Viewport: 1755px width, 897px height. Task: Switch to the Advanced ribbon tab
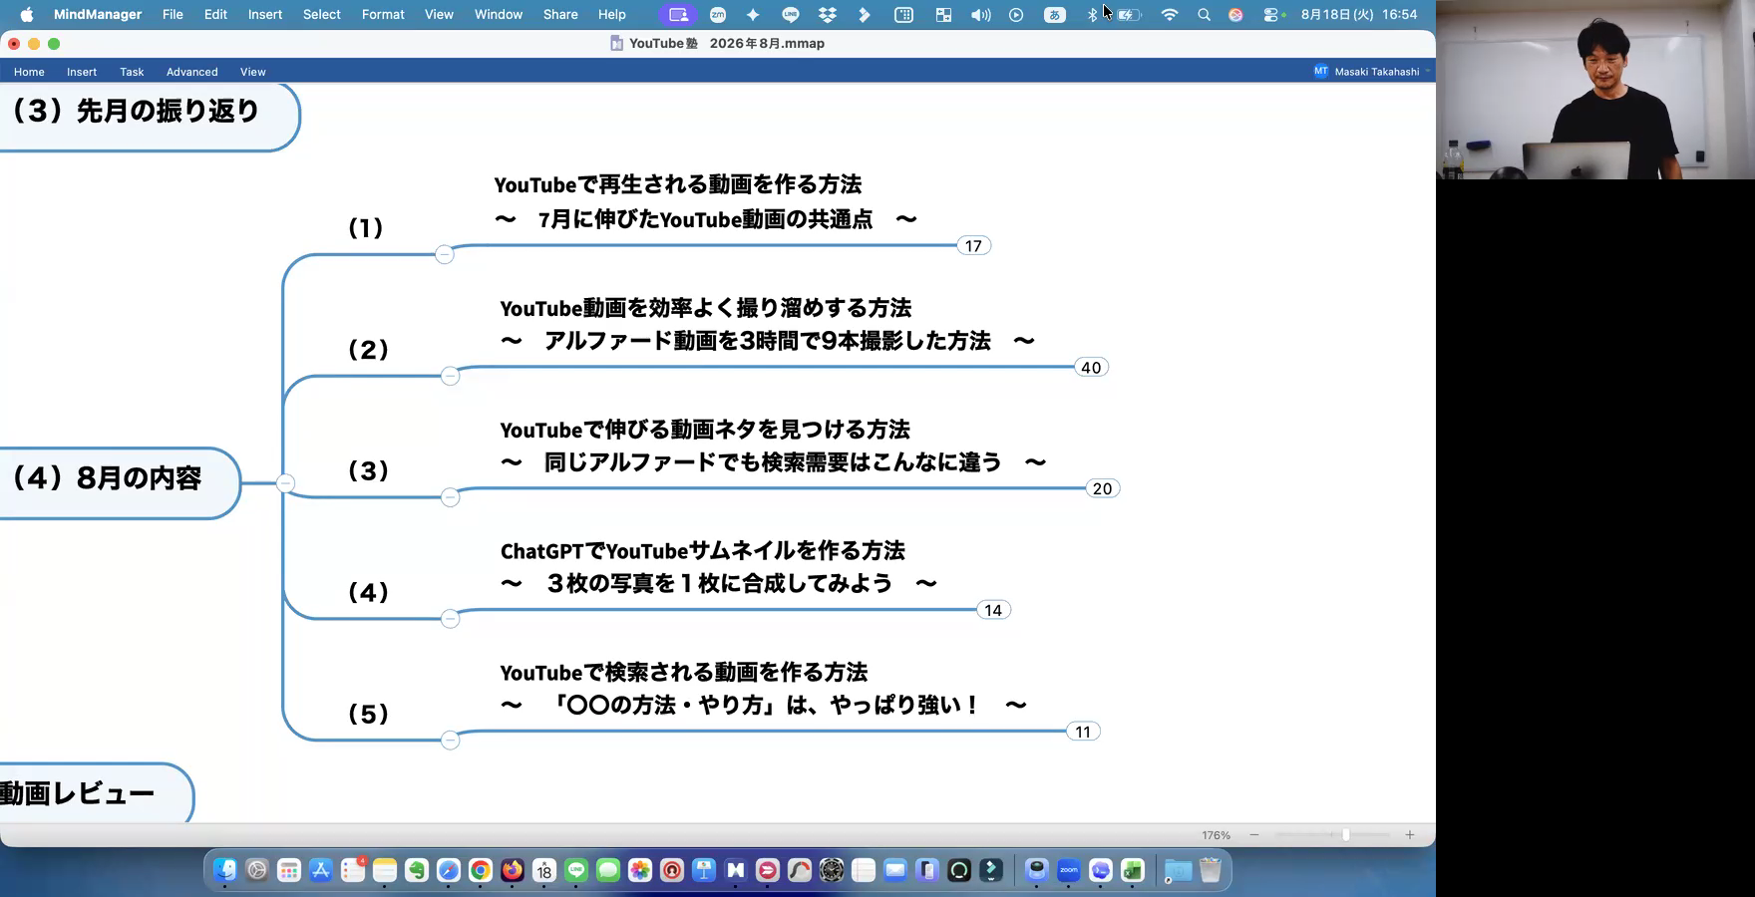[192, 72]
